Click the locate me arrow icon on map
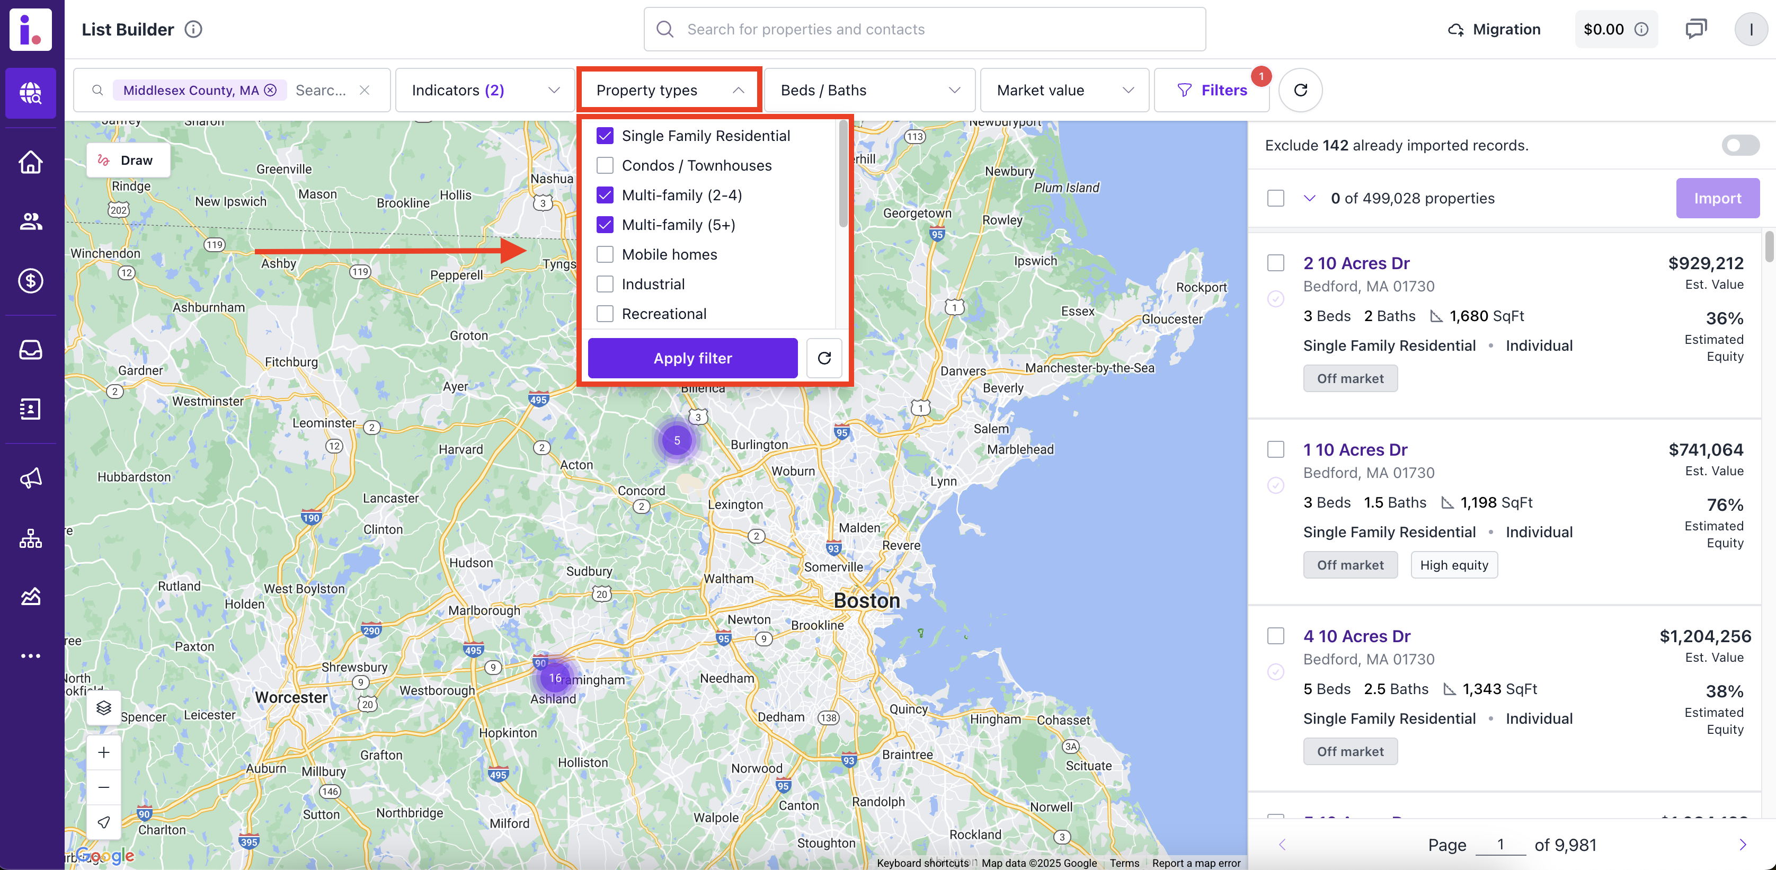 tap(103, 822)
